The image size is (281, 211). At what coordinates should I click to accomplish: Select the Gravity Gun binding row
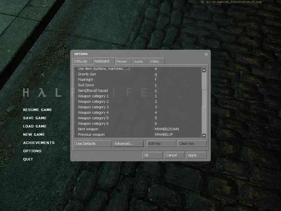pos(138,74)
